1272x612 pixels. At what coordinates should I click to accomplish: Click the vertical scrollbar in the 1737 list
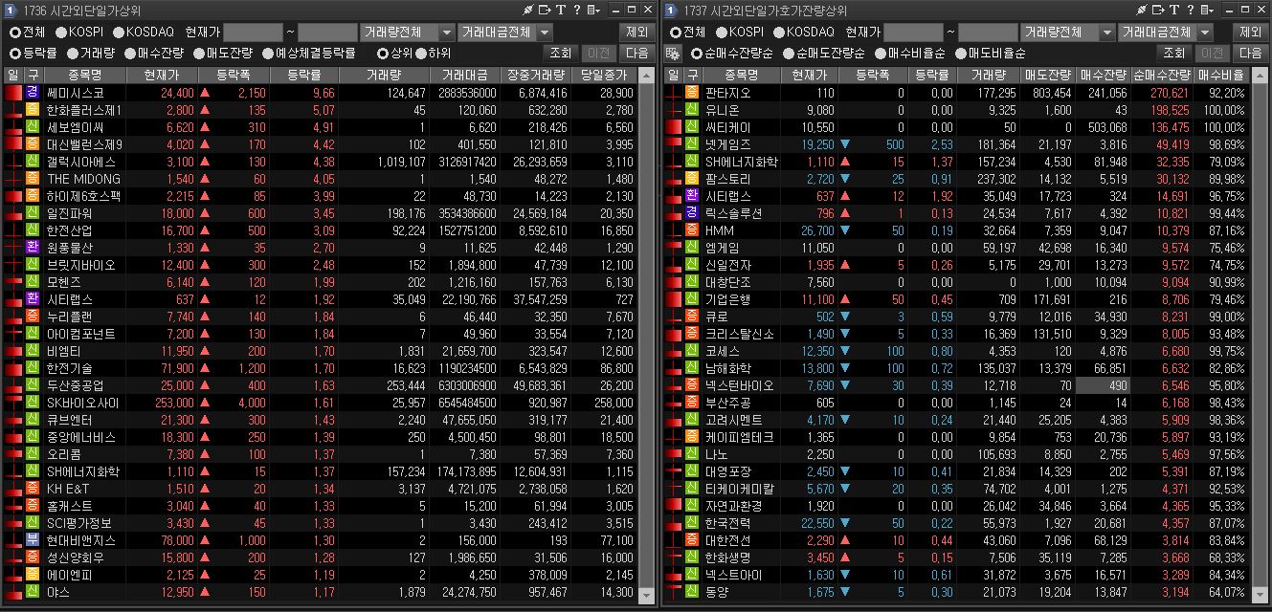pyautogui.click(x=1260, y=335)
